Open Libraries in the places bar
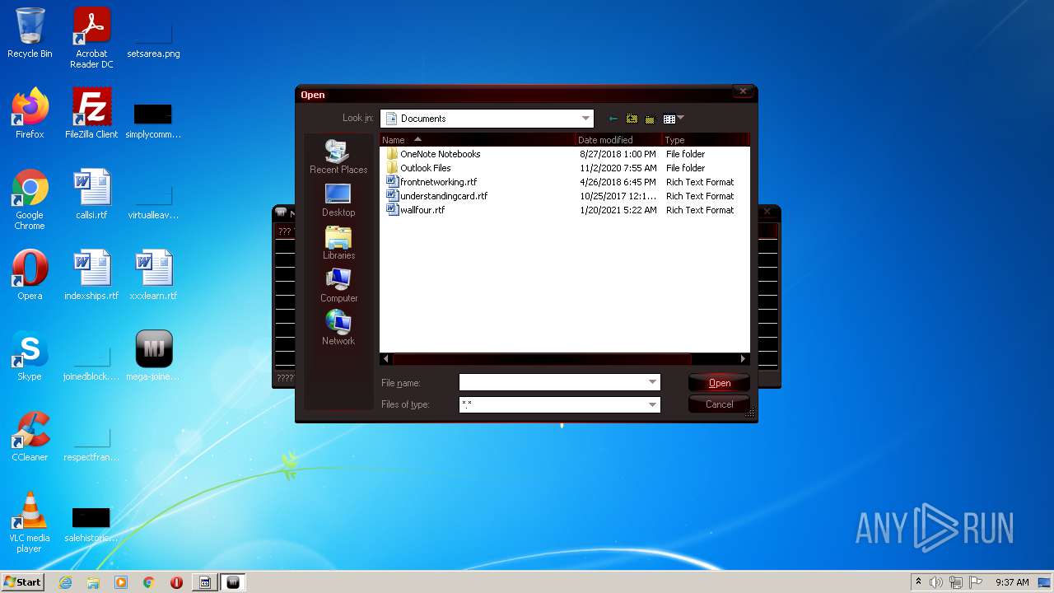The height and width of the screenshot is (593, 1054). 338,243
